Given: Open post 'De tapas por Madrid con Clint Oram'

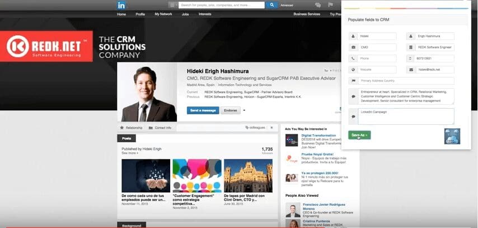Looking at the screenshot, I should point(244,198).
